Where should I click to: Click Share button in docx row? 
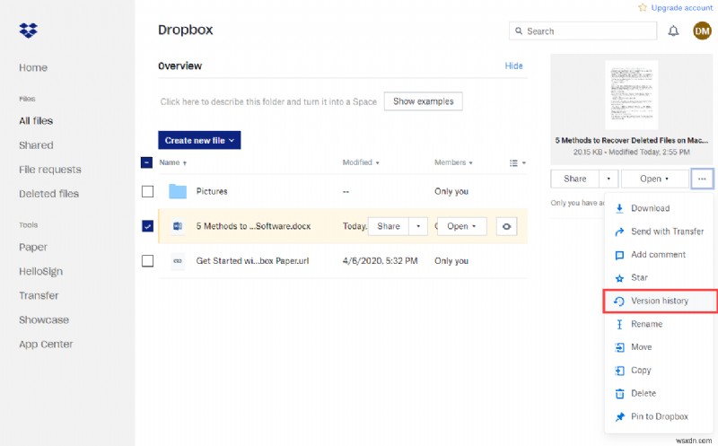(389, 226)
